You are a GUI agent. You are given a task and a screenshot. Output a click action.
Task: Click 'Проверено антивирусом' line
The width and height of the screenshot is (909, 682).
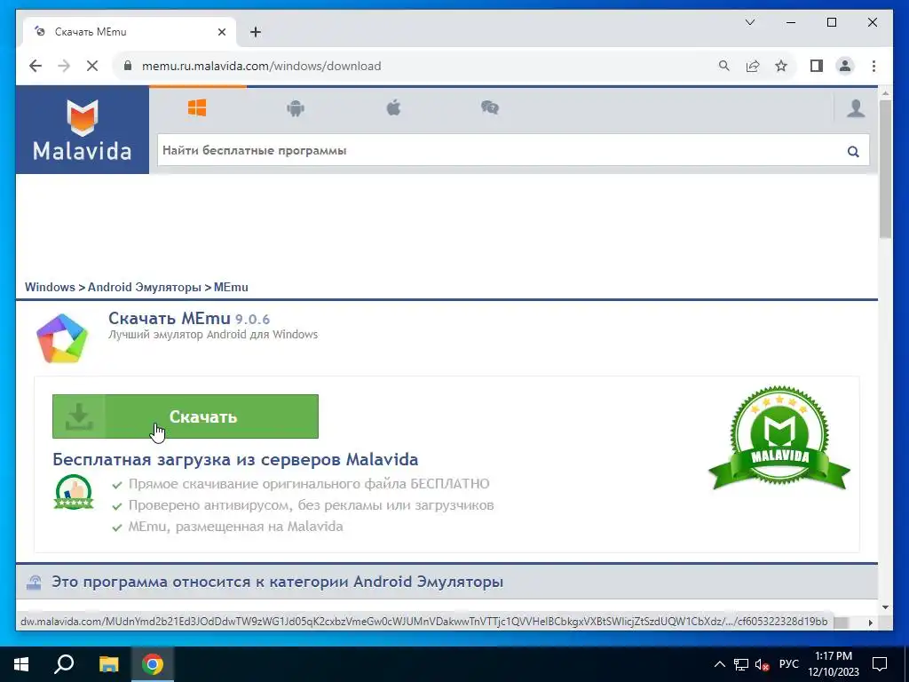(312, 505)
